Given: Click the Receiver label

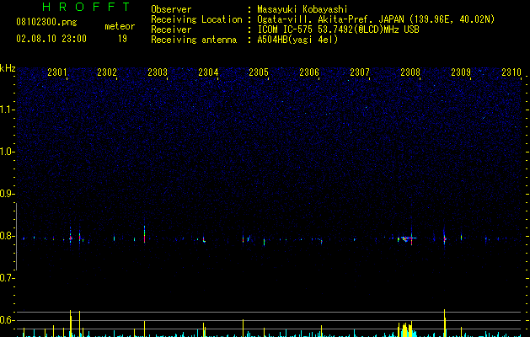Looking at the screenshot, I should [171, 29].
